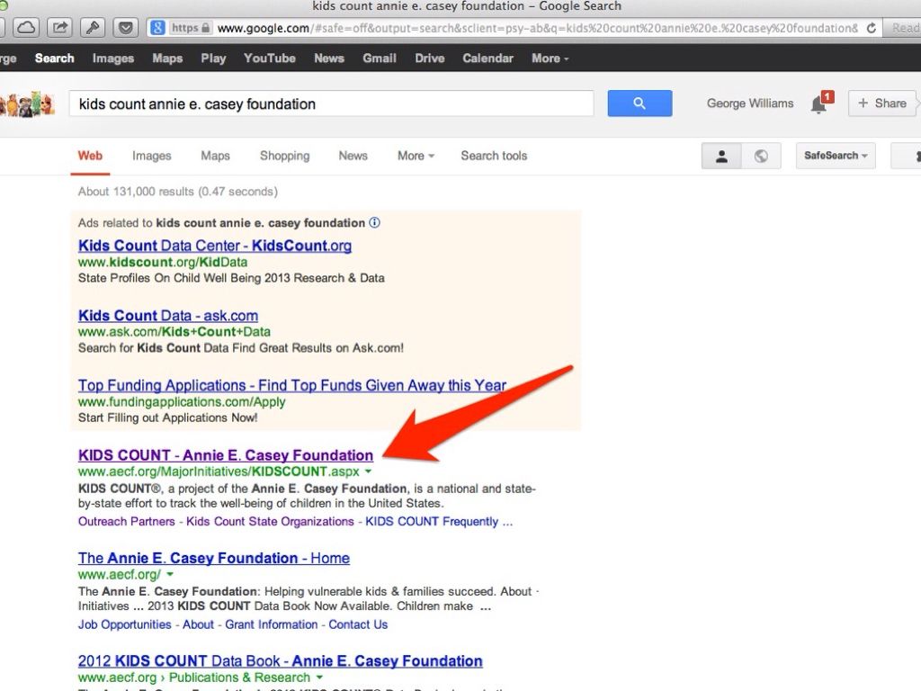
Task: Expand the More dropdown in search filters
Action: (x=416, y=156)
